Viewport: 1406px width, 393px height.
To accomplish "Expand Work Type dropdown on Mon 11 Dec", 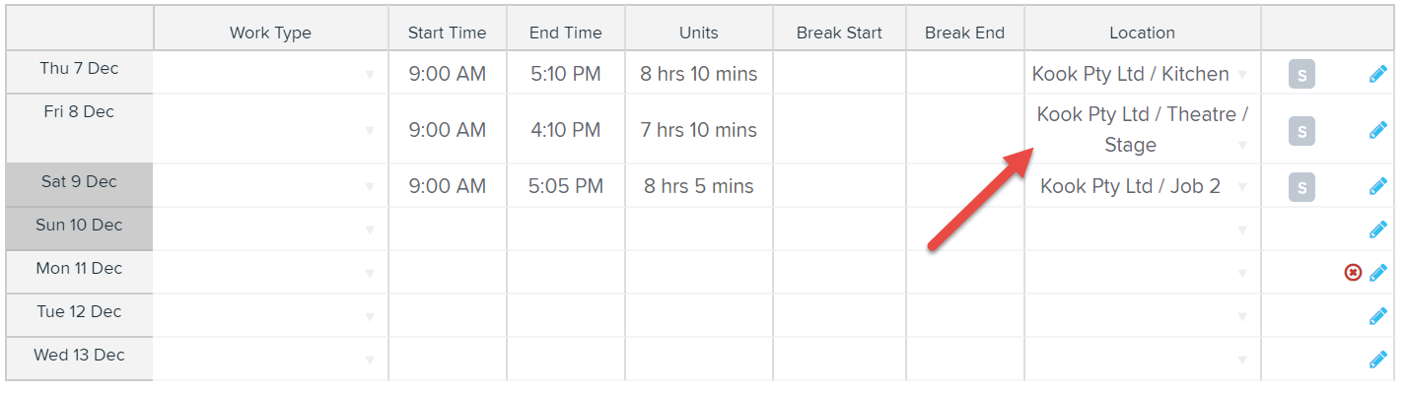I will point(271,273).
